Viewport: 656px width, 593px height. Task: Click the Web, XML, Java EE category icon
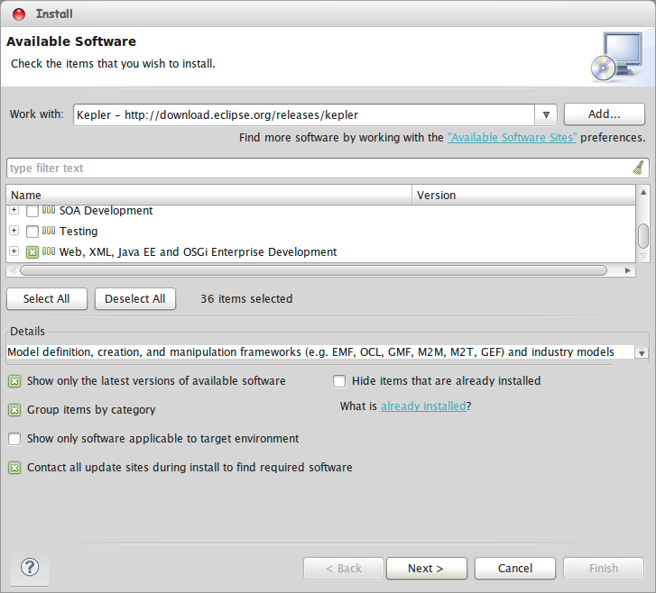point(49,251)
